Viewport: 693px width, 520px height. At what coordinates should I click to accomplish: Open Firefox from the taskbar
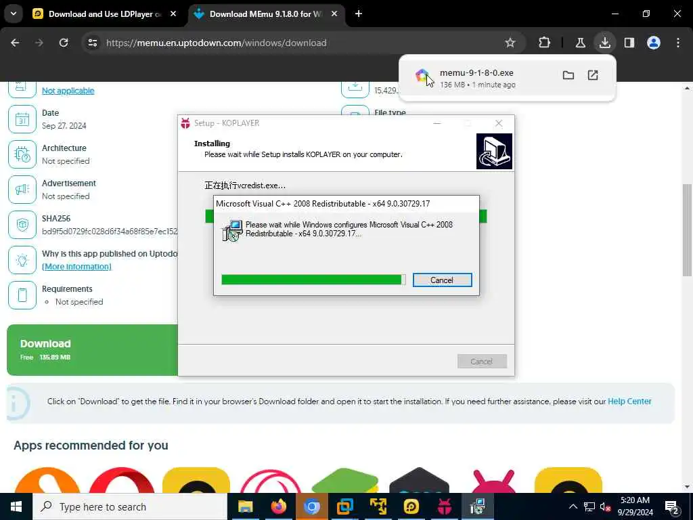[x=278, y=506]
